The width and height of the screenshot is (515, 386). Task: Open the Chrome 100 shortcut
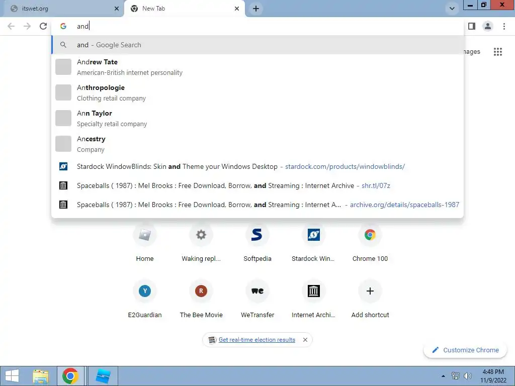370,243
